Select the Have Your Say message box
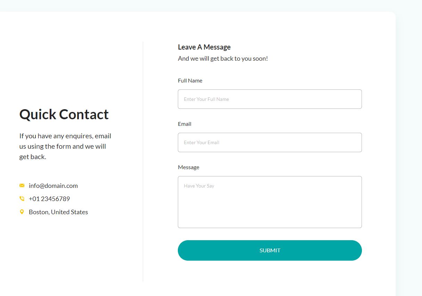422x296 pixels. [x=270, y=202]
